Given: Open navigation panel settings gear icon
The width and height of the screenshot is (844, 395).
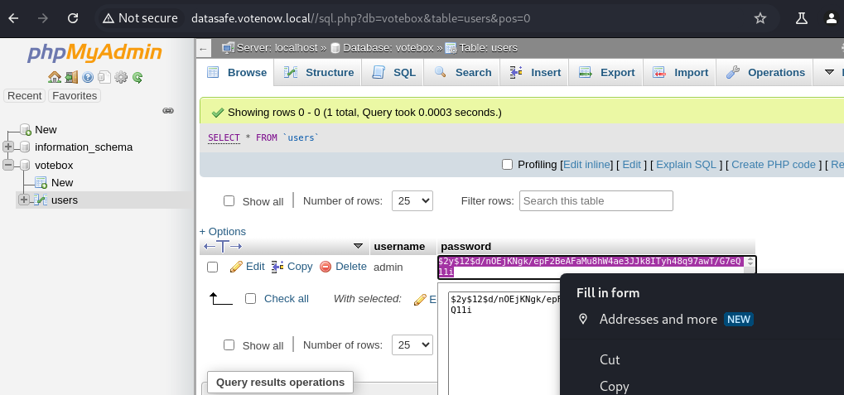Looking at the screenshot, I should click(121, 77).
